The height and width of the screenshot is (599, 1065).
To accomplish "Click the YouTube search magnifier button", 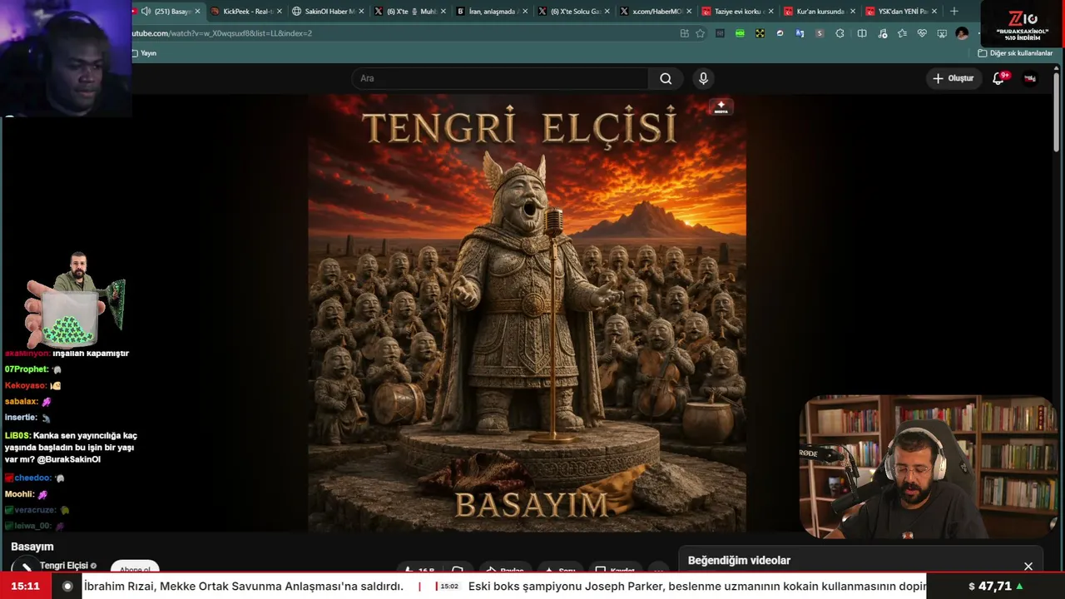I will [666, 78].
